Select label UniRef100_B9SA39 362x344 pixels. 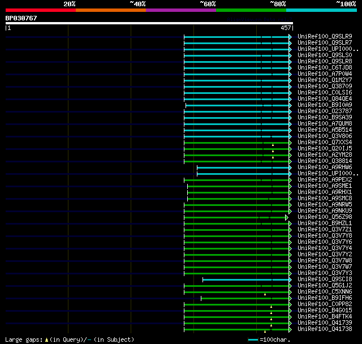tap(325, 118)
